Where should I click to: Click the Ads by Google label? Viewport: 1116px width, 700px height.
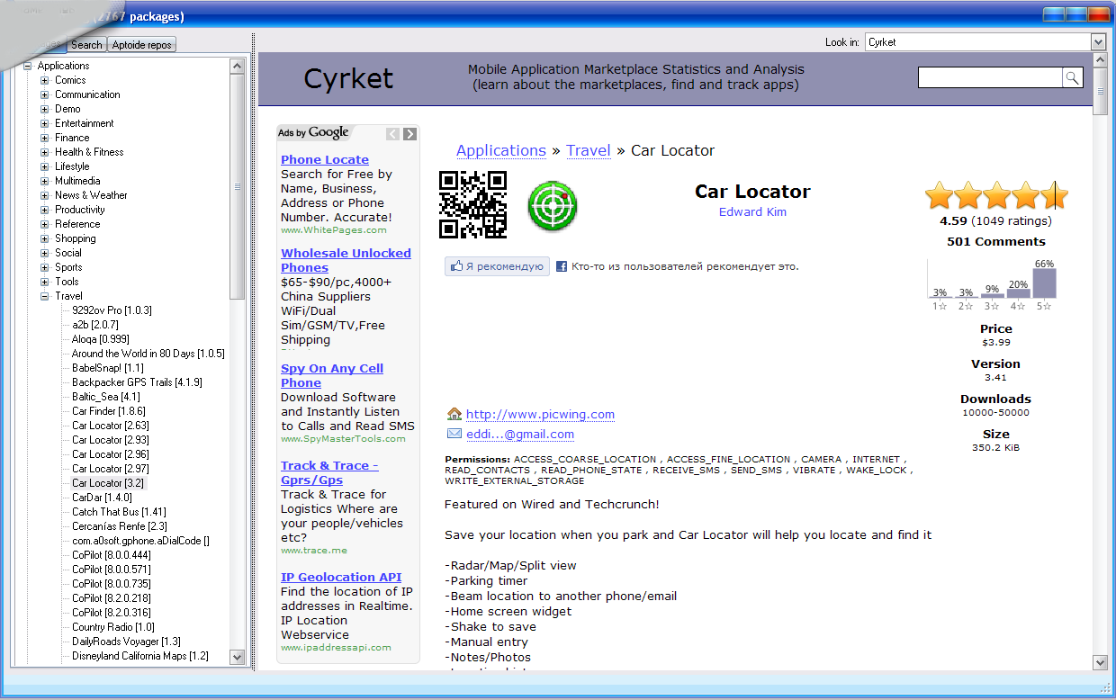tap(313, 133)
